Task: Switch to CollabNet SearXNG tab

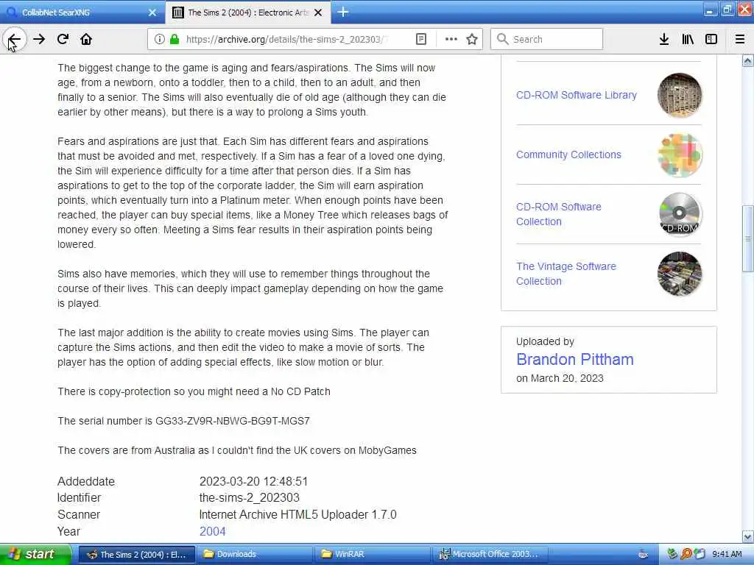Action: coord(82,13)
